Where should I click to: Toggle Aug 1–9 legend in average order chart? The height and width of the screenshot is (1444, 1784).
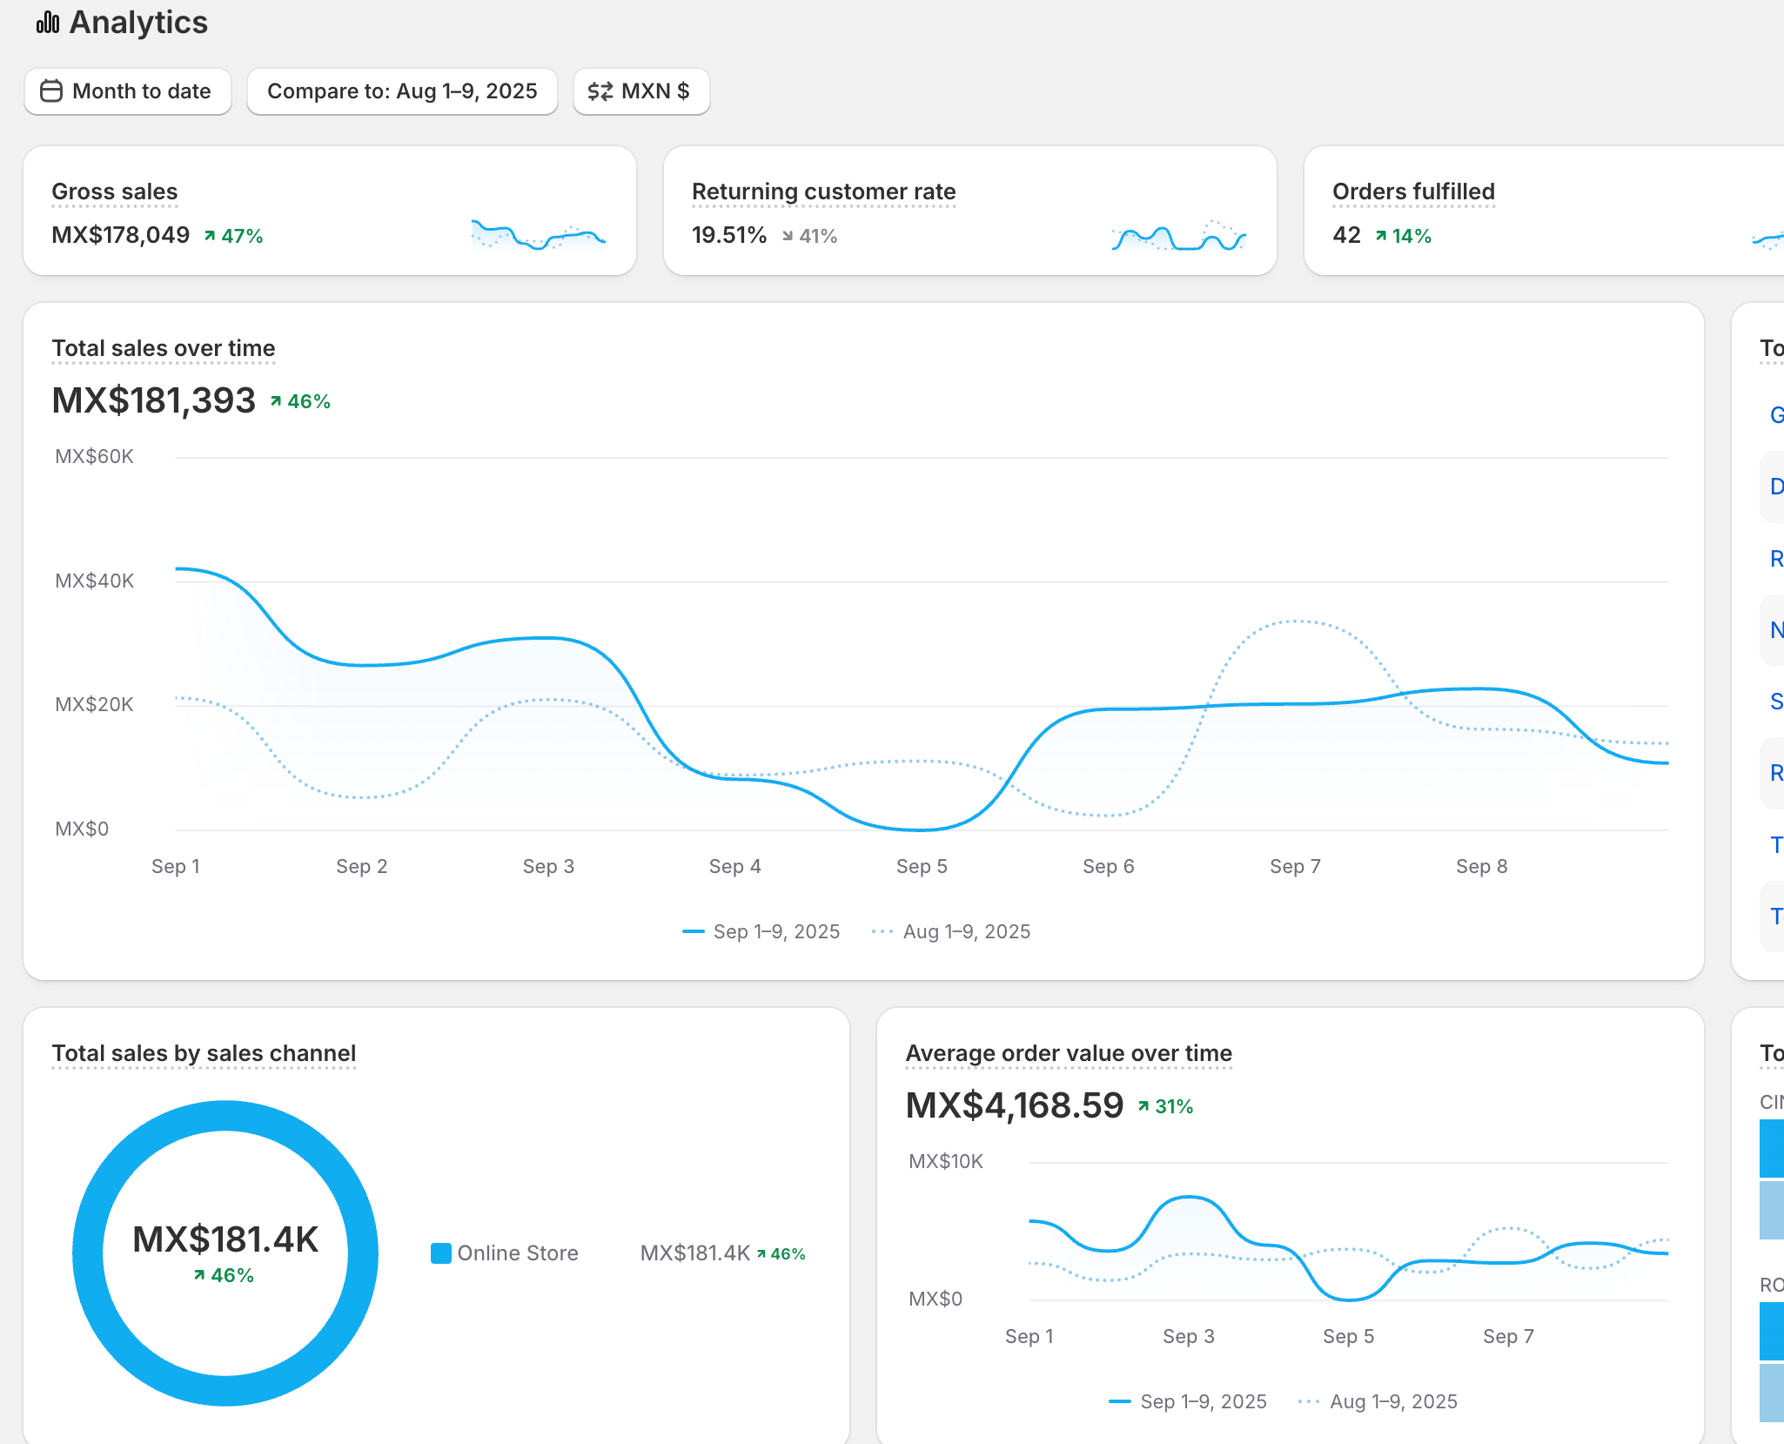[1378, 1401]
